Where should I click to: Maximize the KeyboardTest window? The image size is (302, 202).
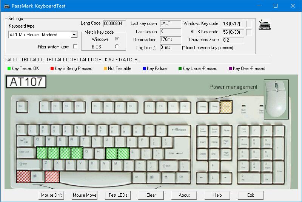point(276,6)
